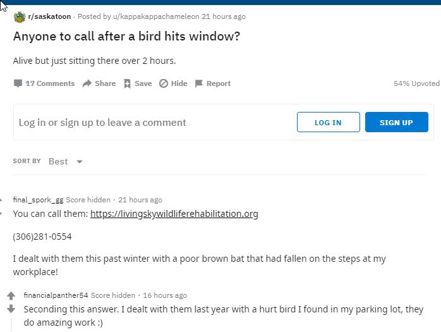Open financialpanther54's user profile
The width and height of the screenshot is (441, 332).
click(56, 295)
